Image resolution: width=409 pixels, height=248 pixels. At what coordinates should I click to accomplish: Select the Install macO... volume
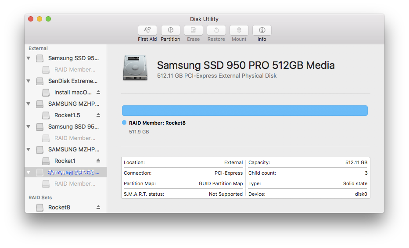66,92
